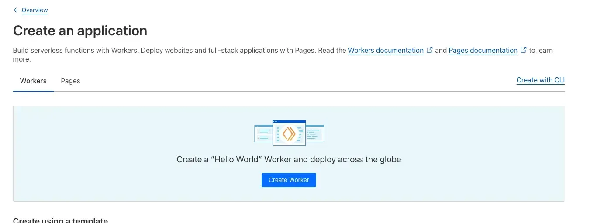Click the Hello World Worker headline text
Image resolution: width=590 pixels, height=223 pixels.
tap(289, 159)
